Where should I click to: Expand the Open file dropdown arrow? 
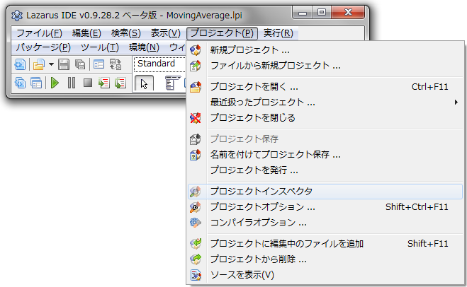pyautogui.click(x=51, y=64)
